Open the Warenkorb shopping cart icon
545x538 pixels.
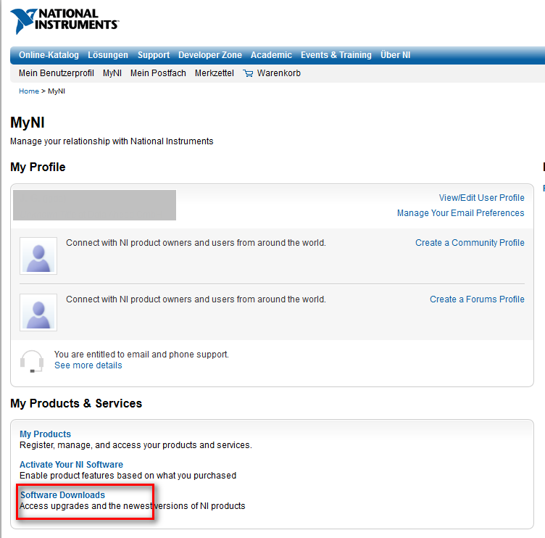pos(248,73)
